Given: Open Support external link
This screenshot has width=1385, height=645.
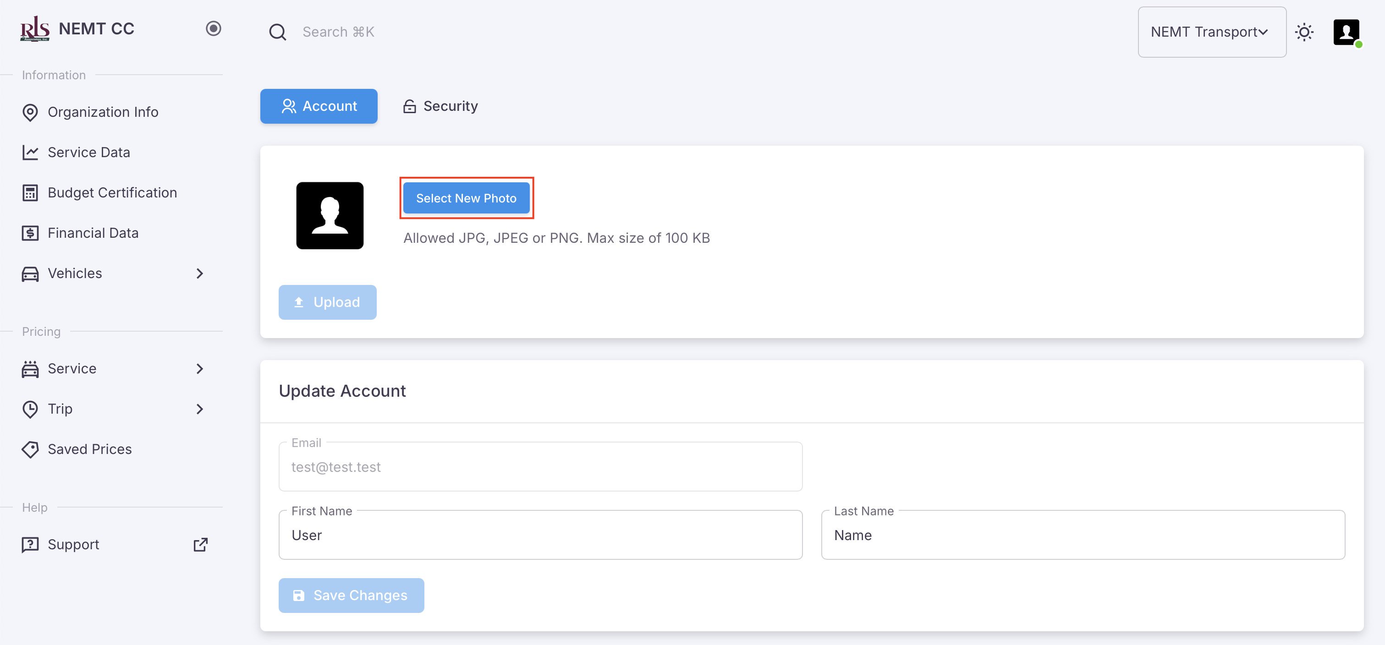Looking at the screenshot, I should click(x=74, y=545).
